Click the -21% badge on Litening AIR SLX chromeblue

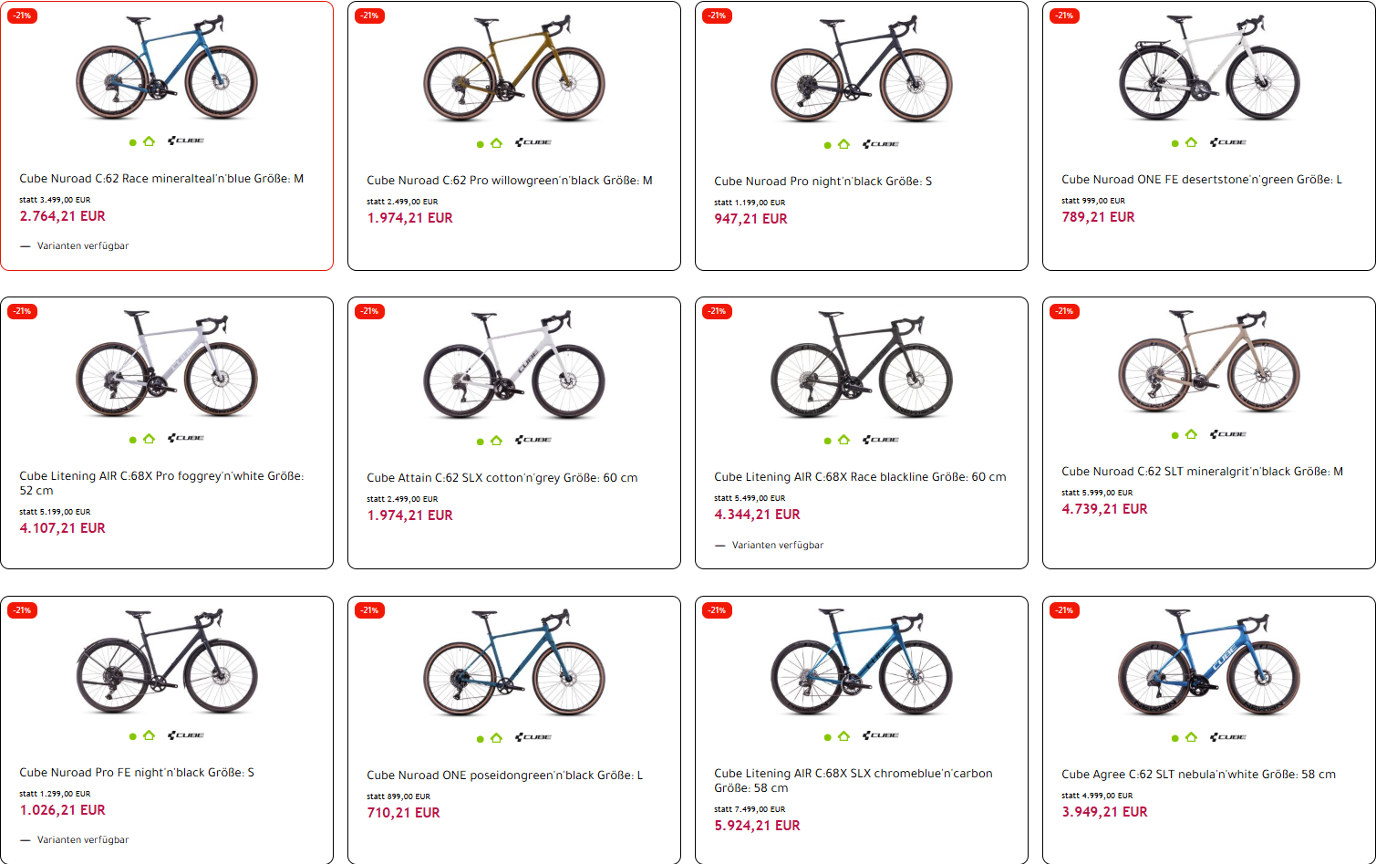[x=717, y=610]
